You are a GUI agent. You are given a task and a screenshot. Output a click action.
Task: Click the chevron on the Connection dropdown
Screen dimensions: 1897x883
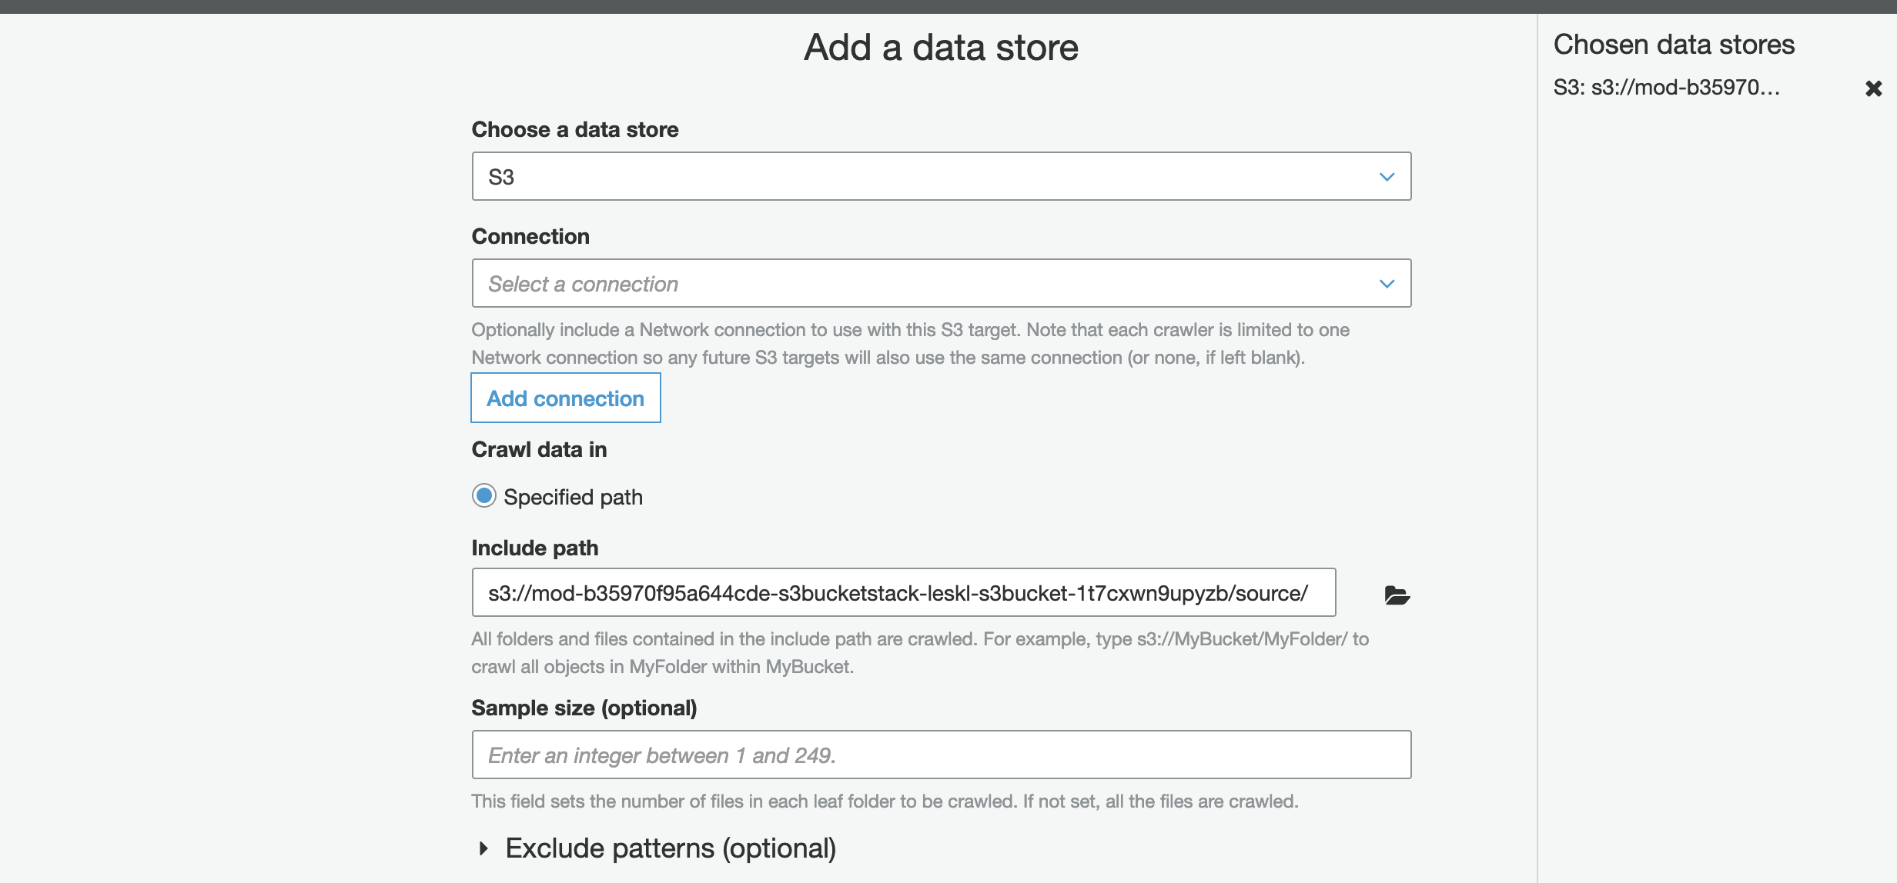pos(1387,284)
